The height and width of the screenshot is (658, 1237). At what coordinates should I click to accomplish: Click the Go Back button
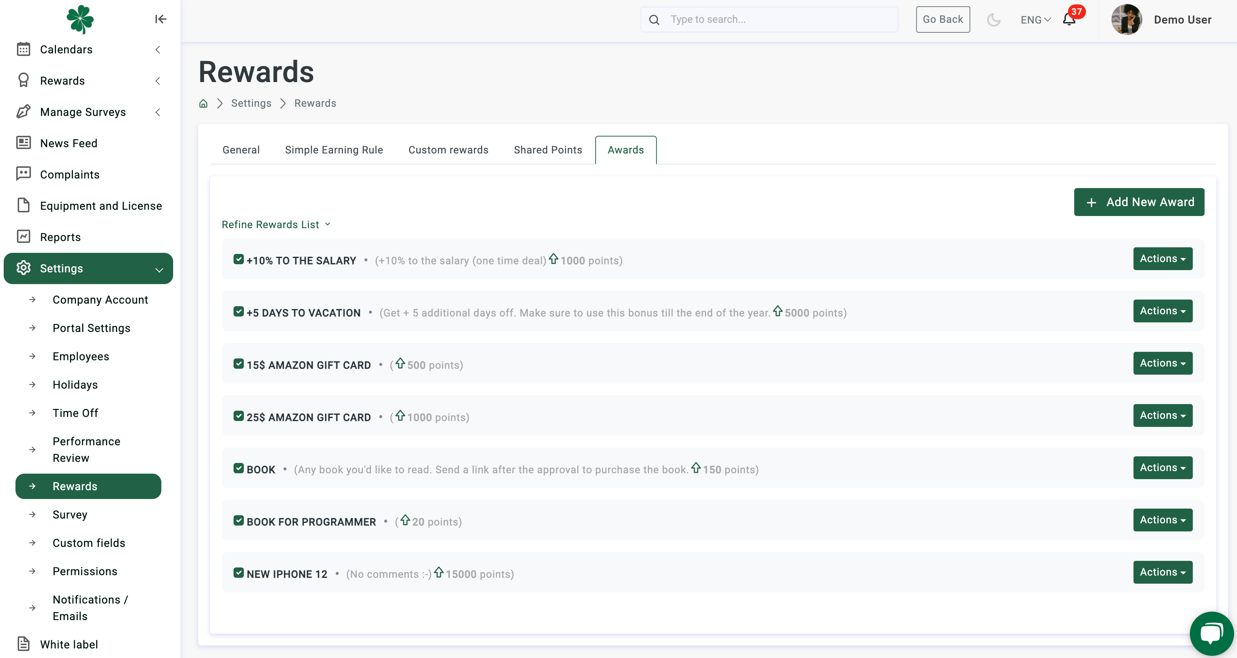[943, 19]
